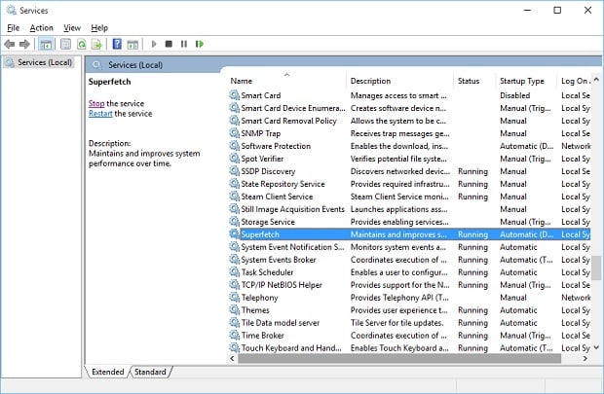Click Network log-on value for Software Protection
This screenshot has height=394, width=604.
pos(576,146)
